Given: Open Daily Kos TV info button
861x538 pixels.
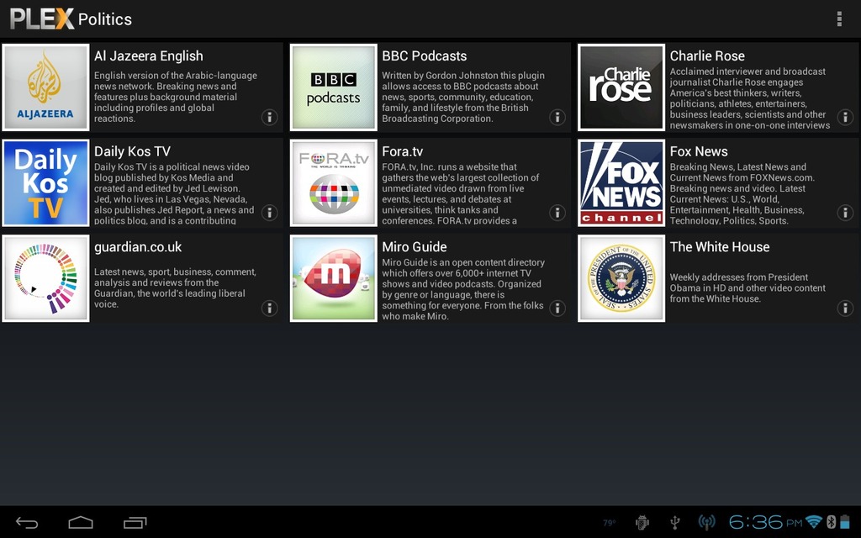Looking at the screenshot, I should tap(269, 213).
